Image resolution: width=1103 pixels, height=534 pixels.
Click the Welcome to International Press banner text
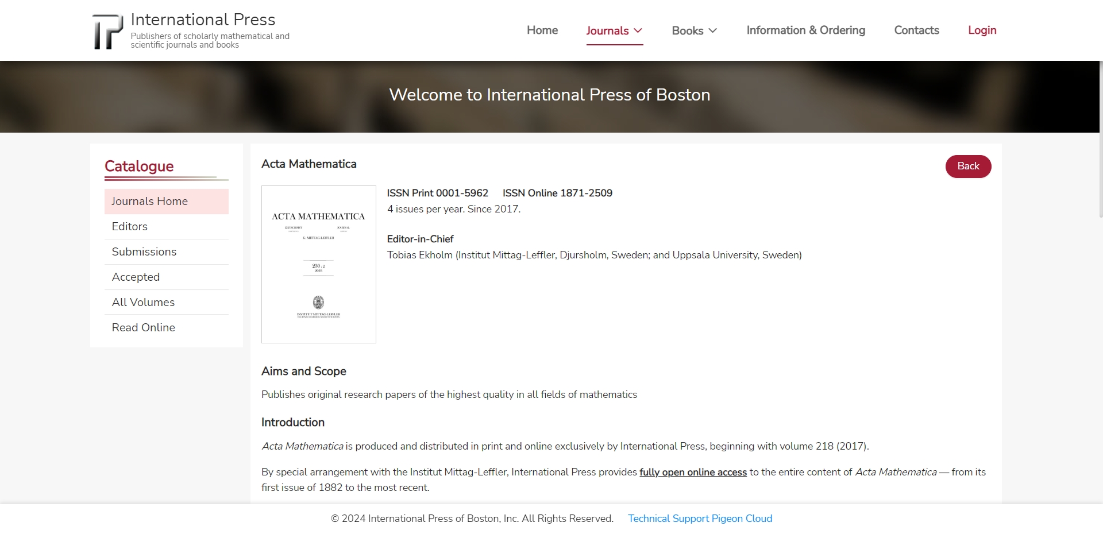(x=550, y=95)
